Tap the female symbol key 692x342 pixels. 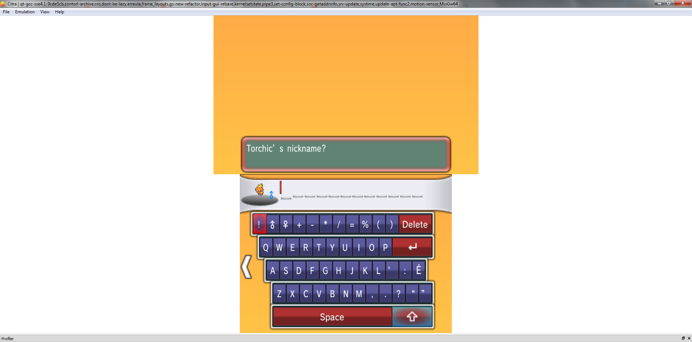[286, 225]
